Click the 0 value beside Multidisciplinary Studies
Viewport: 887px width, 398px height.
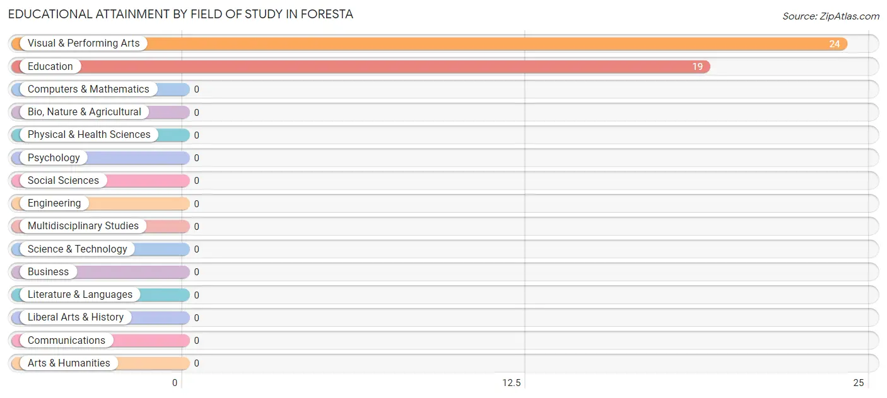[196, 227]
